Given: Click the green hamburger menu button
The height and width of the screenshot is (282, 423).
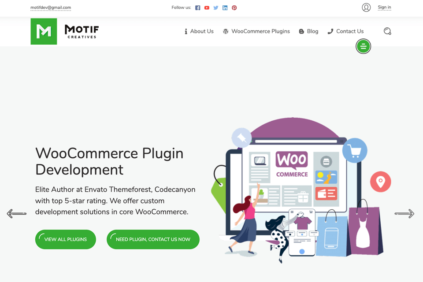Looking at the screenshot, I should click(x=363, y=46).
